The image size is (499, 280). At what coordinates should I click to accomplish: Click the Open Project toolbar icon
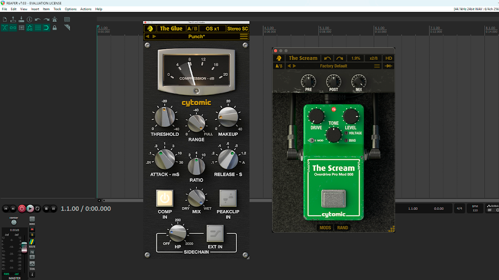13,19
